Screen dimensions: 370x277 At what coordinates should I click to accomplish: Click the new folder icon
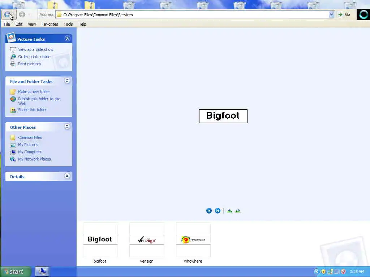(13, 92)
